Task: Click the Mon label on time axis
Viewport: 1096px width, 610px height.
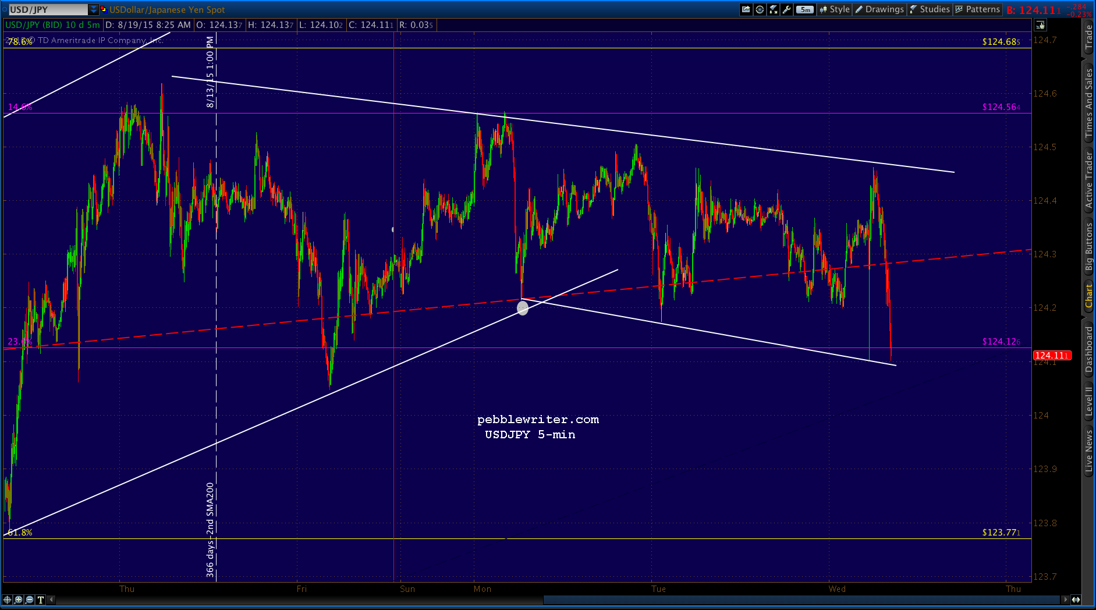Action: pyautogui.click(x=483, y=589)
